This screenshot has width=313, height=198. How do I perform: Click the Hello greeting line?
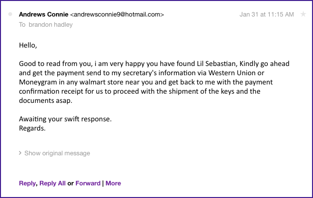[x=28, y=46]
